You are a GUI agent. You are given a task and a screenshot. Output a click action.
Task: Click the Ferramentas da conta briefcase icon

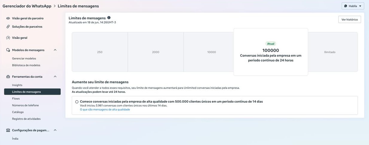8,77
